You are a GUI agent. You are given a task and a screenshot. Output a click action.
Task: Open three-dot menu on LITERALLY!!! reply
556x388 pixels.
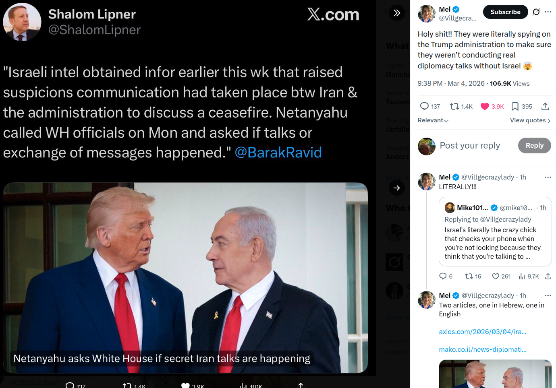548,177
